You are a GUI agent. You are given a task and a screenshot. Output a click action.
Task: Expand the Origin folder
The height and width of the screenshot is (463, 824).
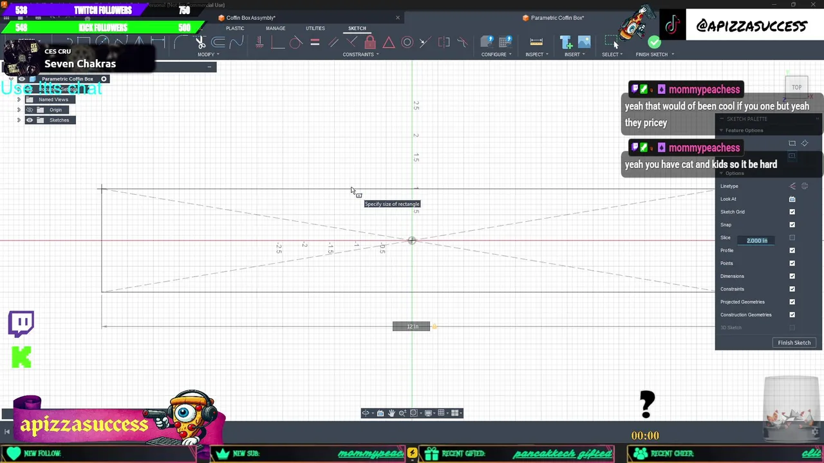click(x=19, y=110)
